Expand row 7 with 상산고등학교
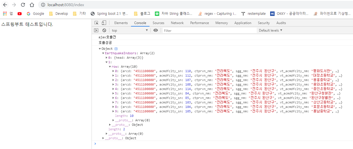 pos(113,102)
